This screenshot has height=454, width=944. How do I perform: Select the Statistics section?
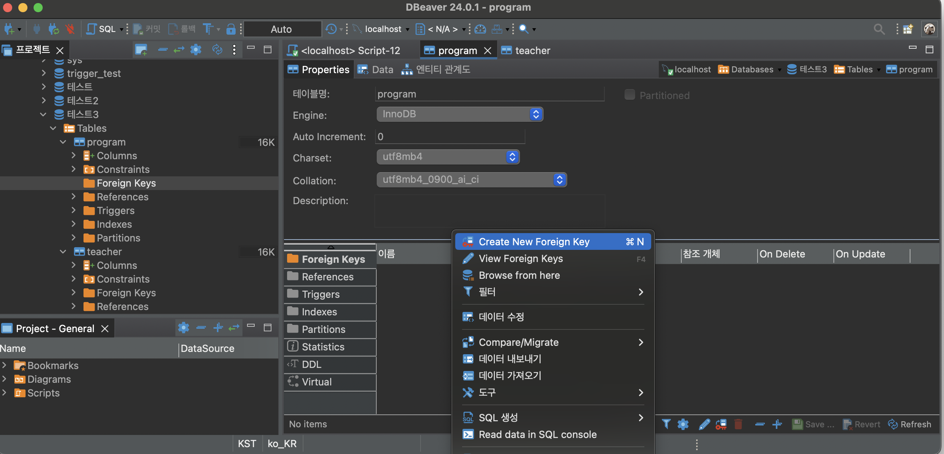[330, 347]
